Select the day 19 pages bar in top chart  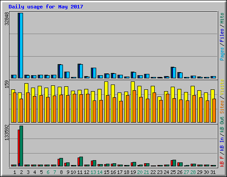pyautogui.click(x=134, y=75)
